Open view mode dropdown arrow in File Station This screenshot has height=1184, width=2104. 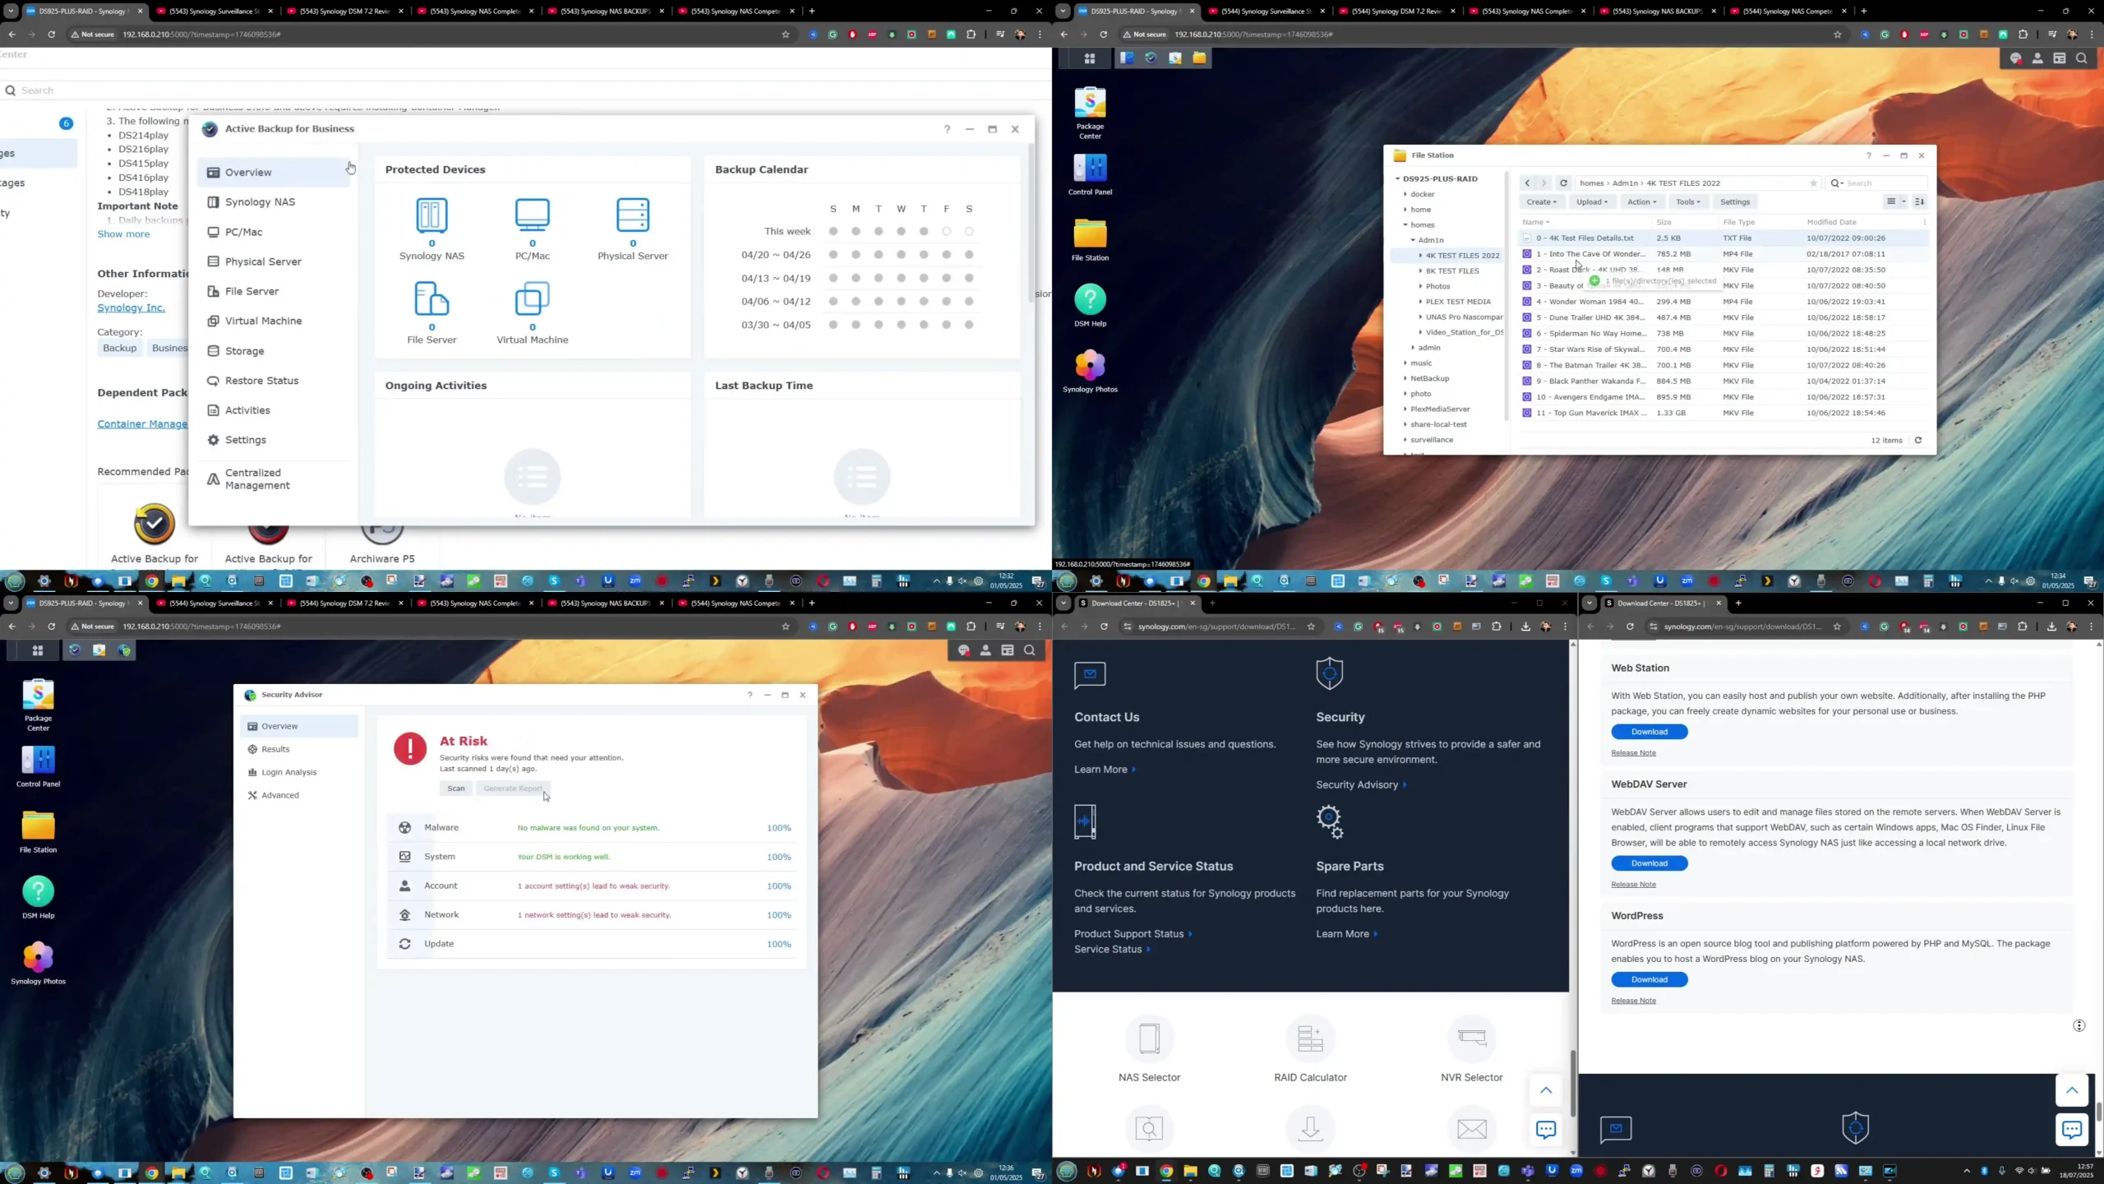click(x=1903, y=201)
